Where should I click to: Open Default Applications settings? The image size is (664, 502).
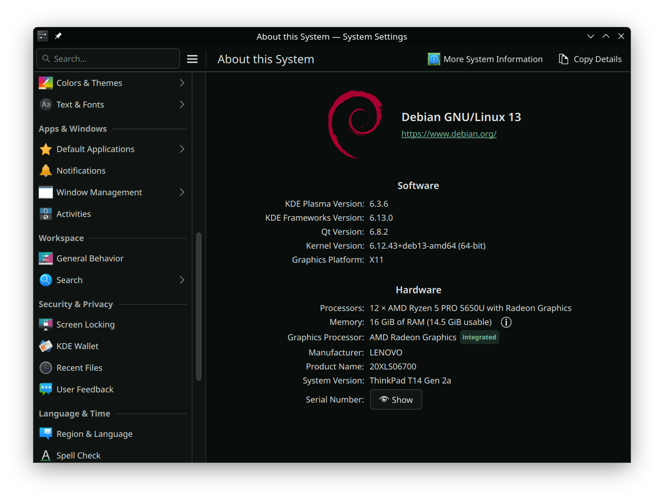click(x=112, y=149)
